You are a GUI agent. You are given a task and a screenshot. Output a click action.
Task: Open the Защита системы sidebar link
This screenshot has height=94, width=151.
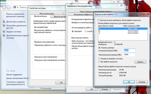click(14, 32)
